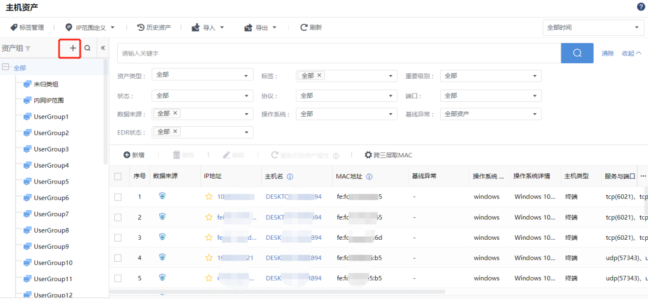Image resolution: width=648 pixels, height=299 pixels.
Task: Click the blue search button
Action: [x=577, y=53]
